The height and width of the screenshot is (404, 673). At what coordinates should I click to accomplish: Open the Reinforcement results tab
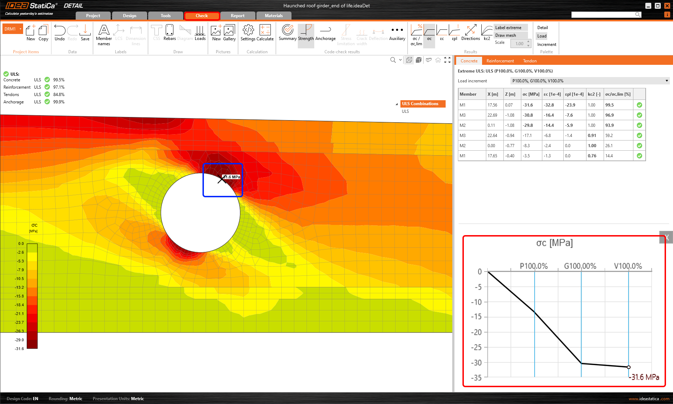click(500, 61)
